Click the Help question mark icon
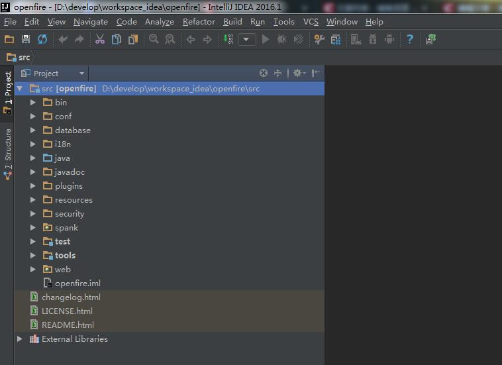Image resolution: width=502 pixels, height=365 pixels. [x=410, y=39]
